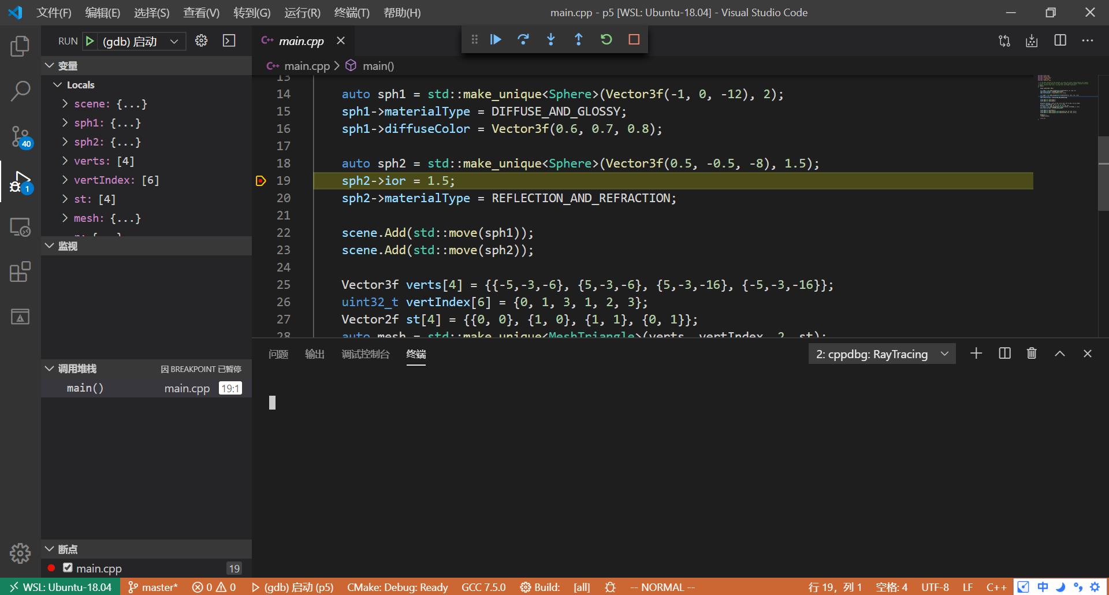Continue debugging from the debug toolbar
The width and height of the screenshot is (1109, 595).
click(496, 39)
